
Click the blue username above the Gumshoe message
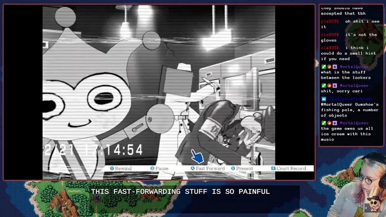(350, 99)
